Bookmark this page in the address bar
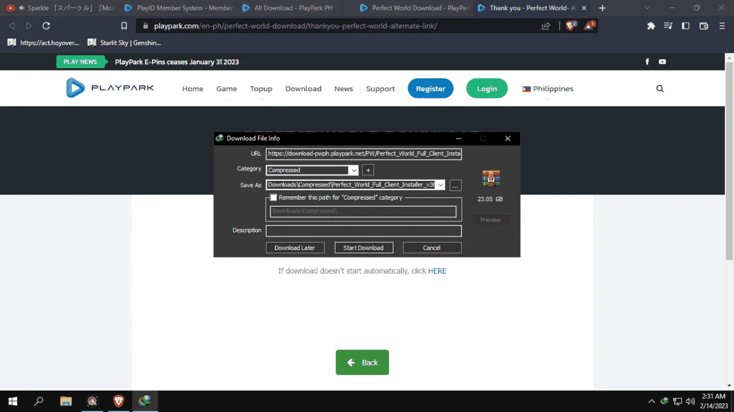The width and height of the screenshot is (734, 412). (124, 26)
